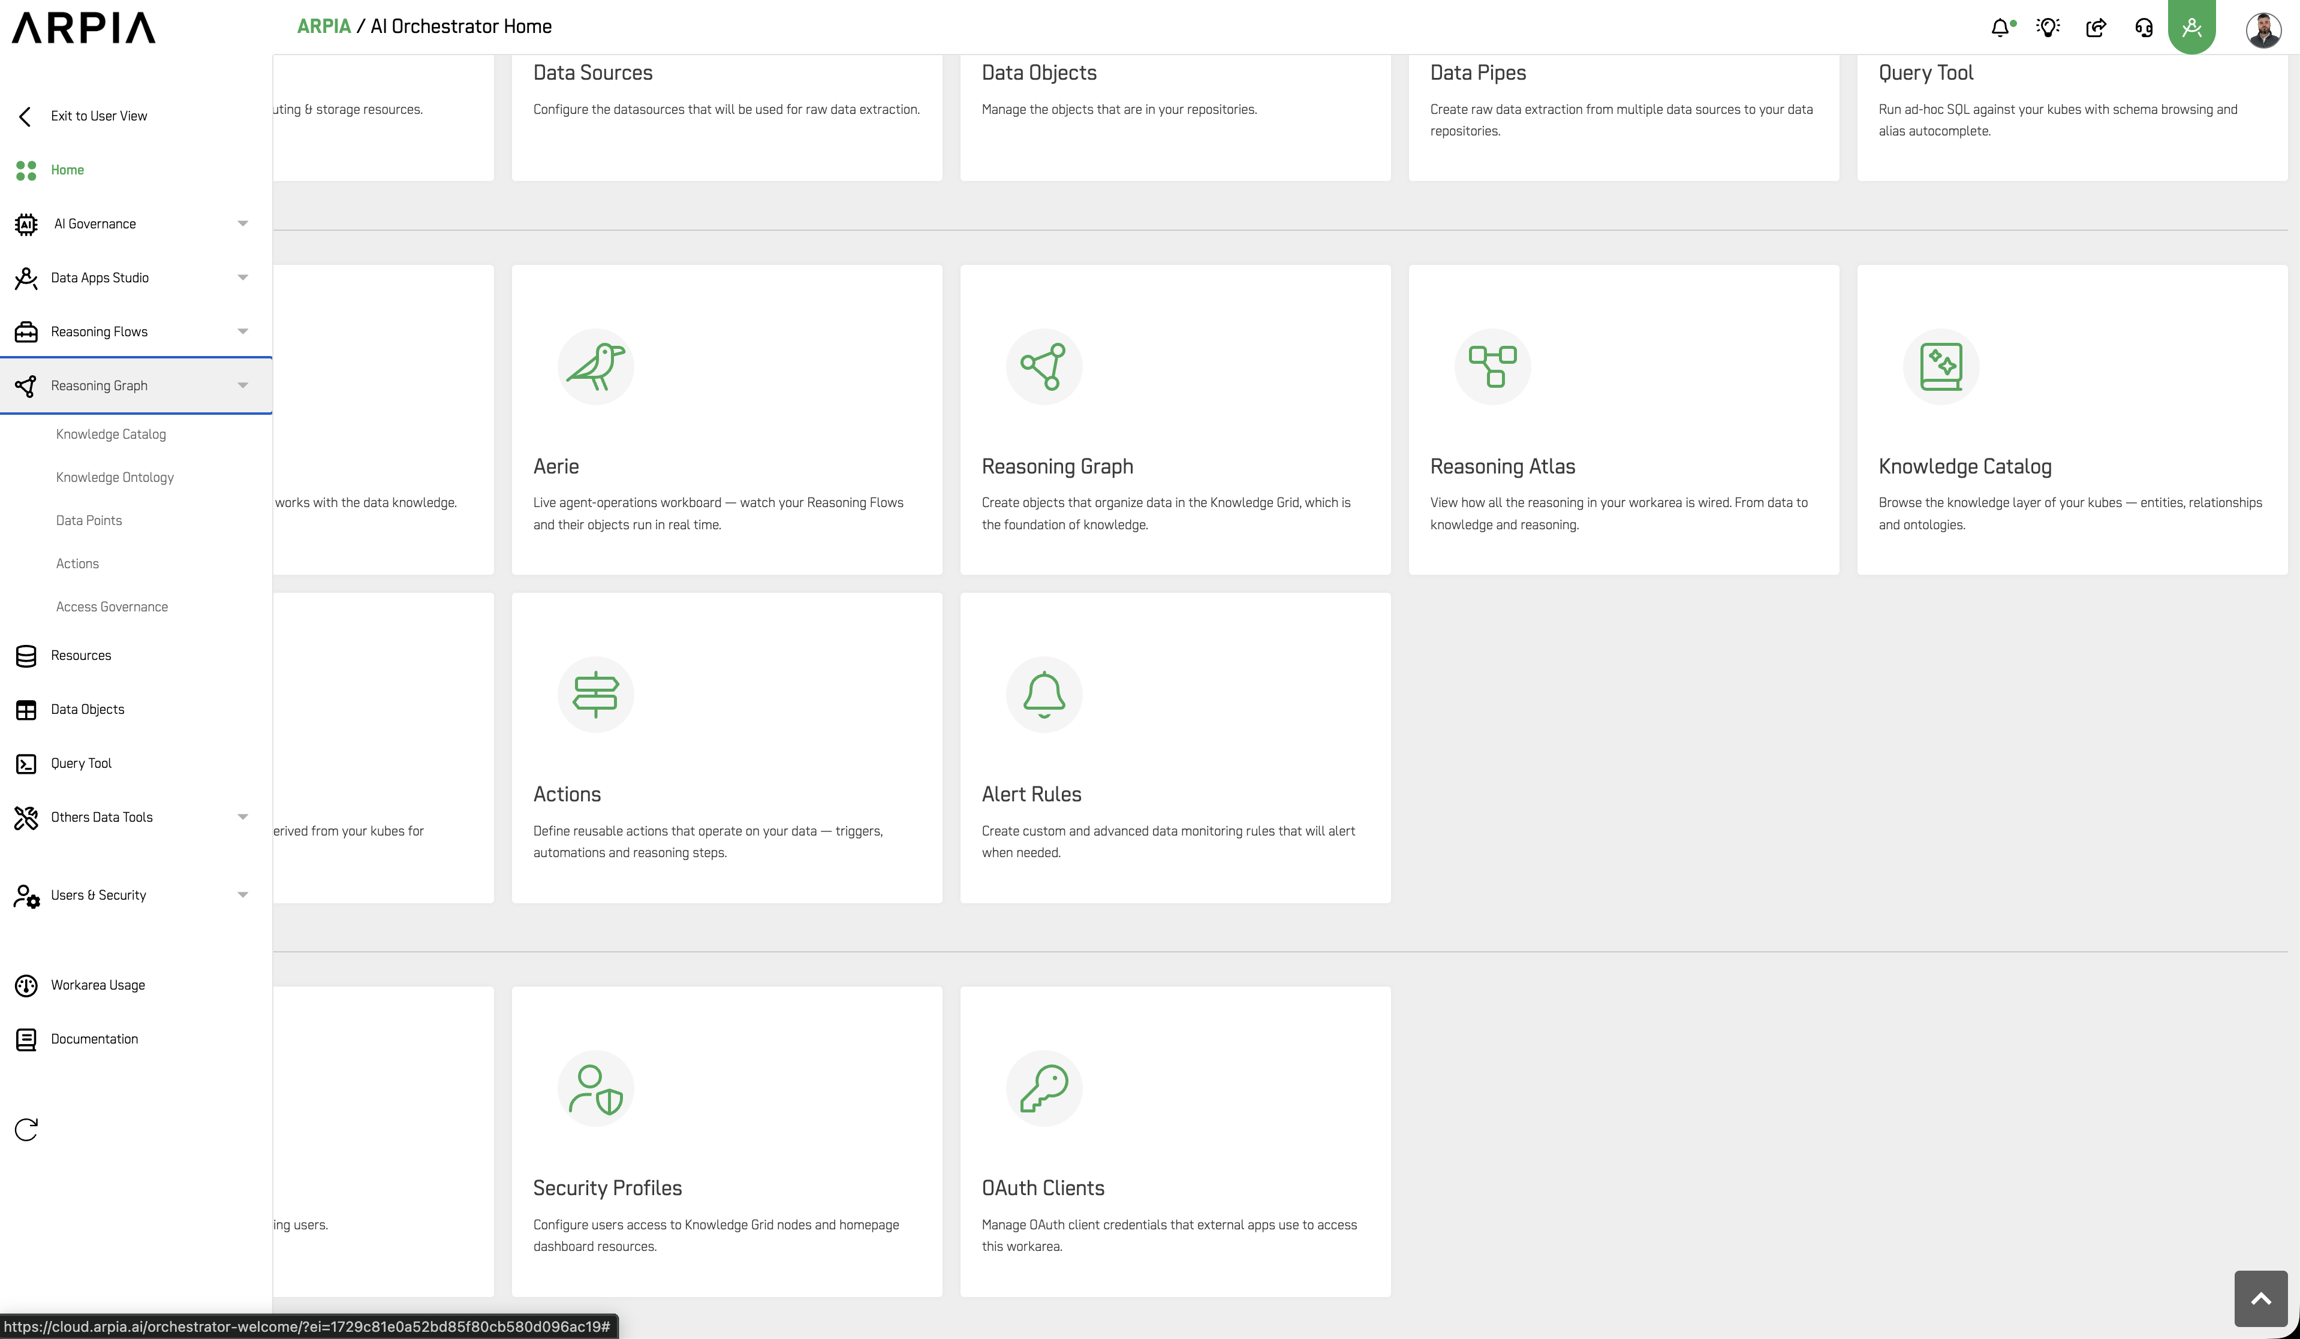Click the OAuth Clients key icon

[x=1044, y=1088]
